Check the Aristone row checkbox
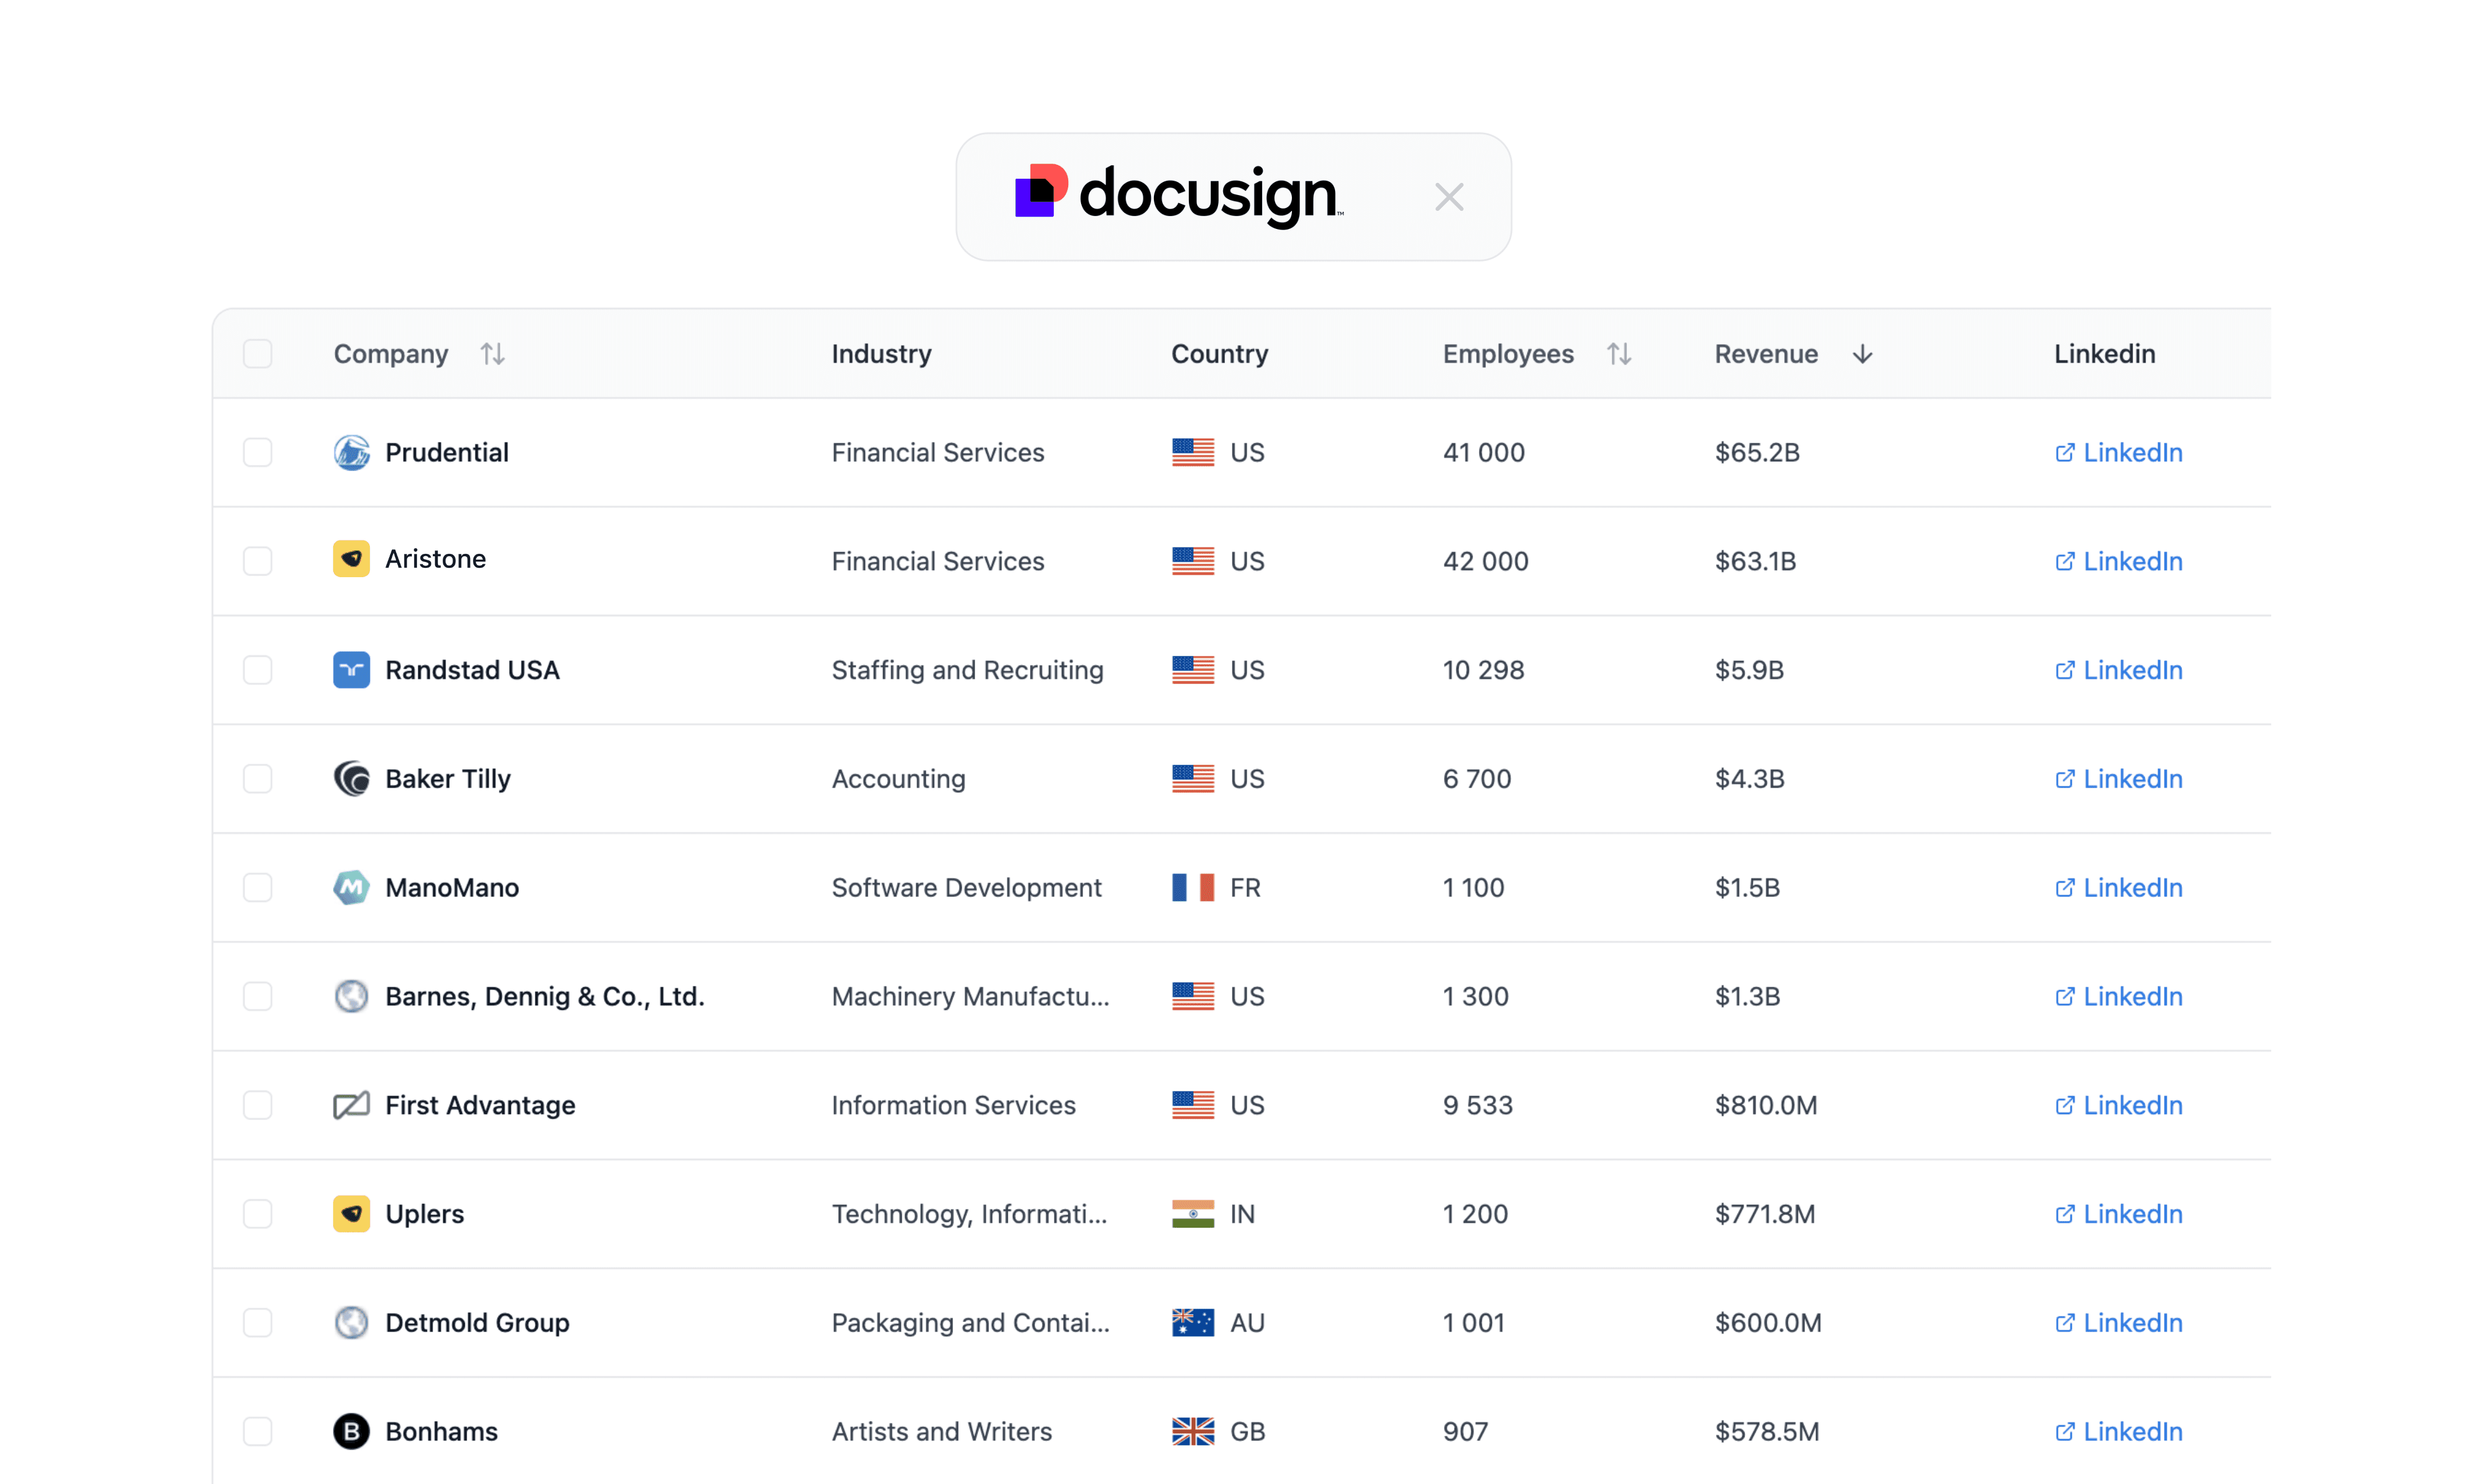Screen dimensions: 2468x1484 pos(258,561)
